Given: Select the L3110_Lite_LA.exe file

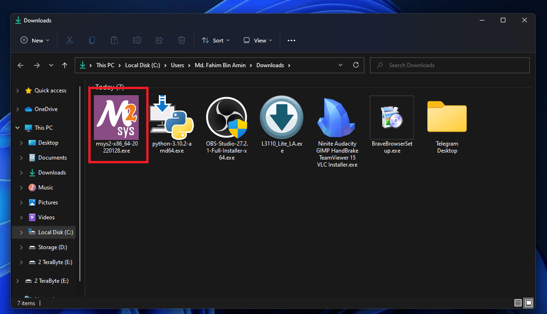Looking at the screenshot, I should pyautogui.click(x=282, y=125).
